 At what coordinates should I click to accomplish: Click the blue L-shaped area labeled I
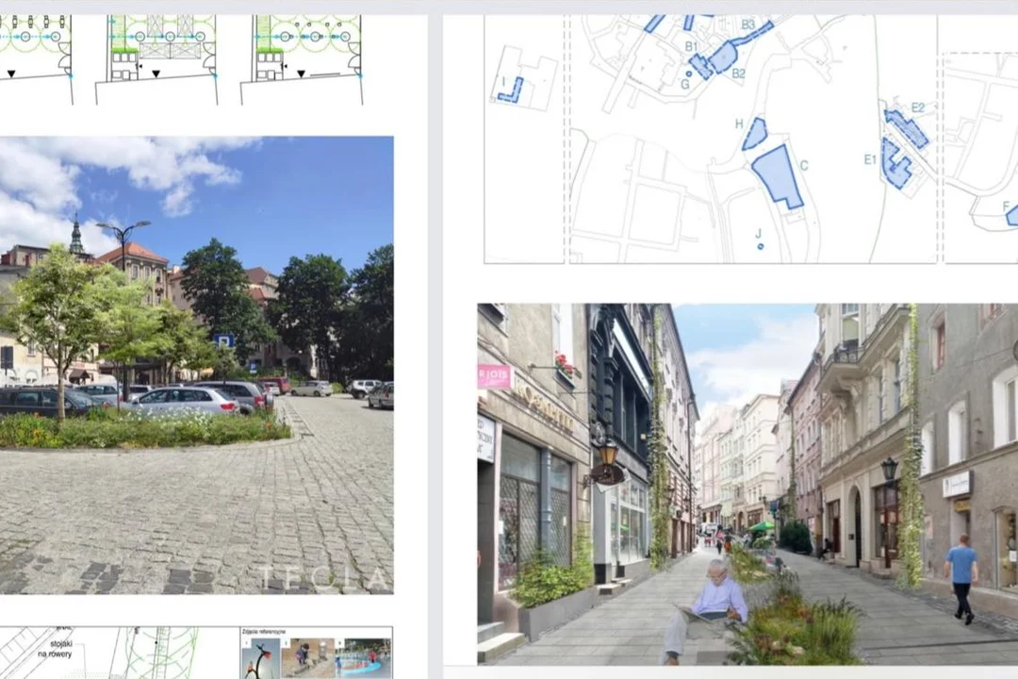pos(511,91)
